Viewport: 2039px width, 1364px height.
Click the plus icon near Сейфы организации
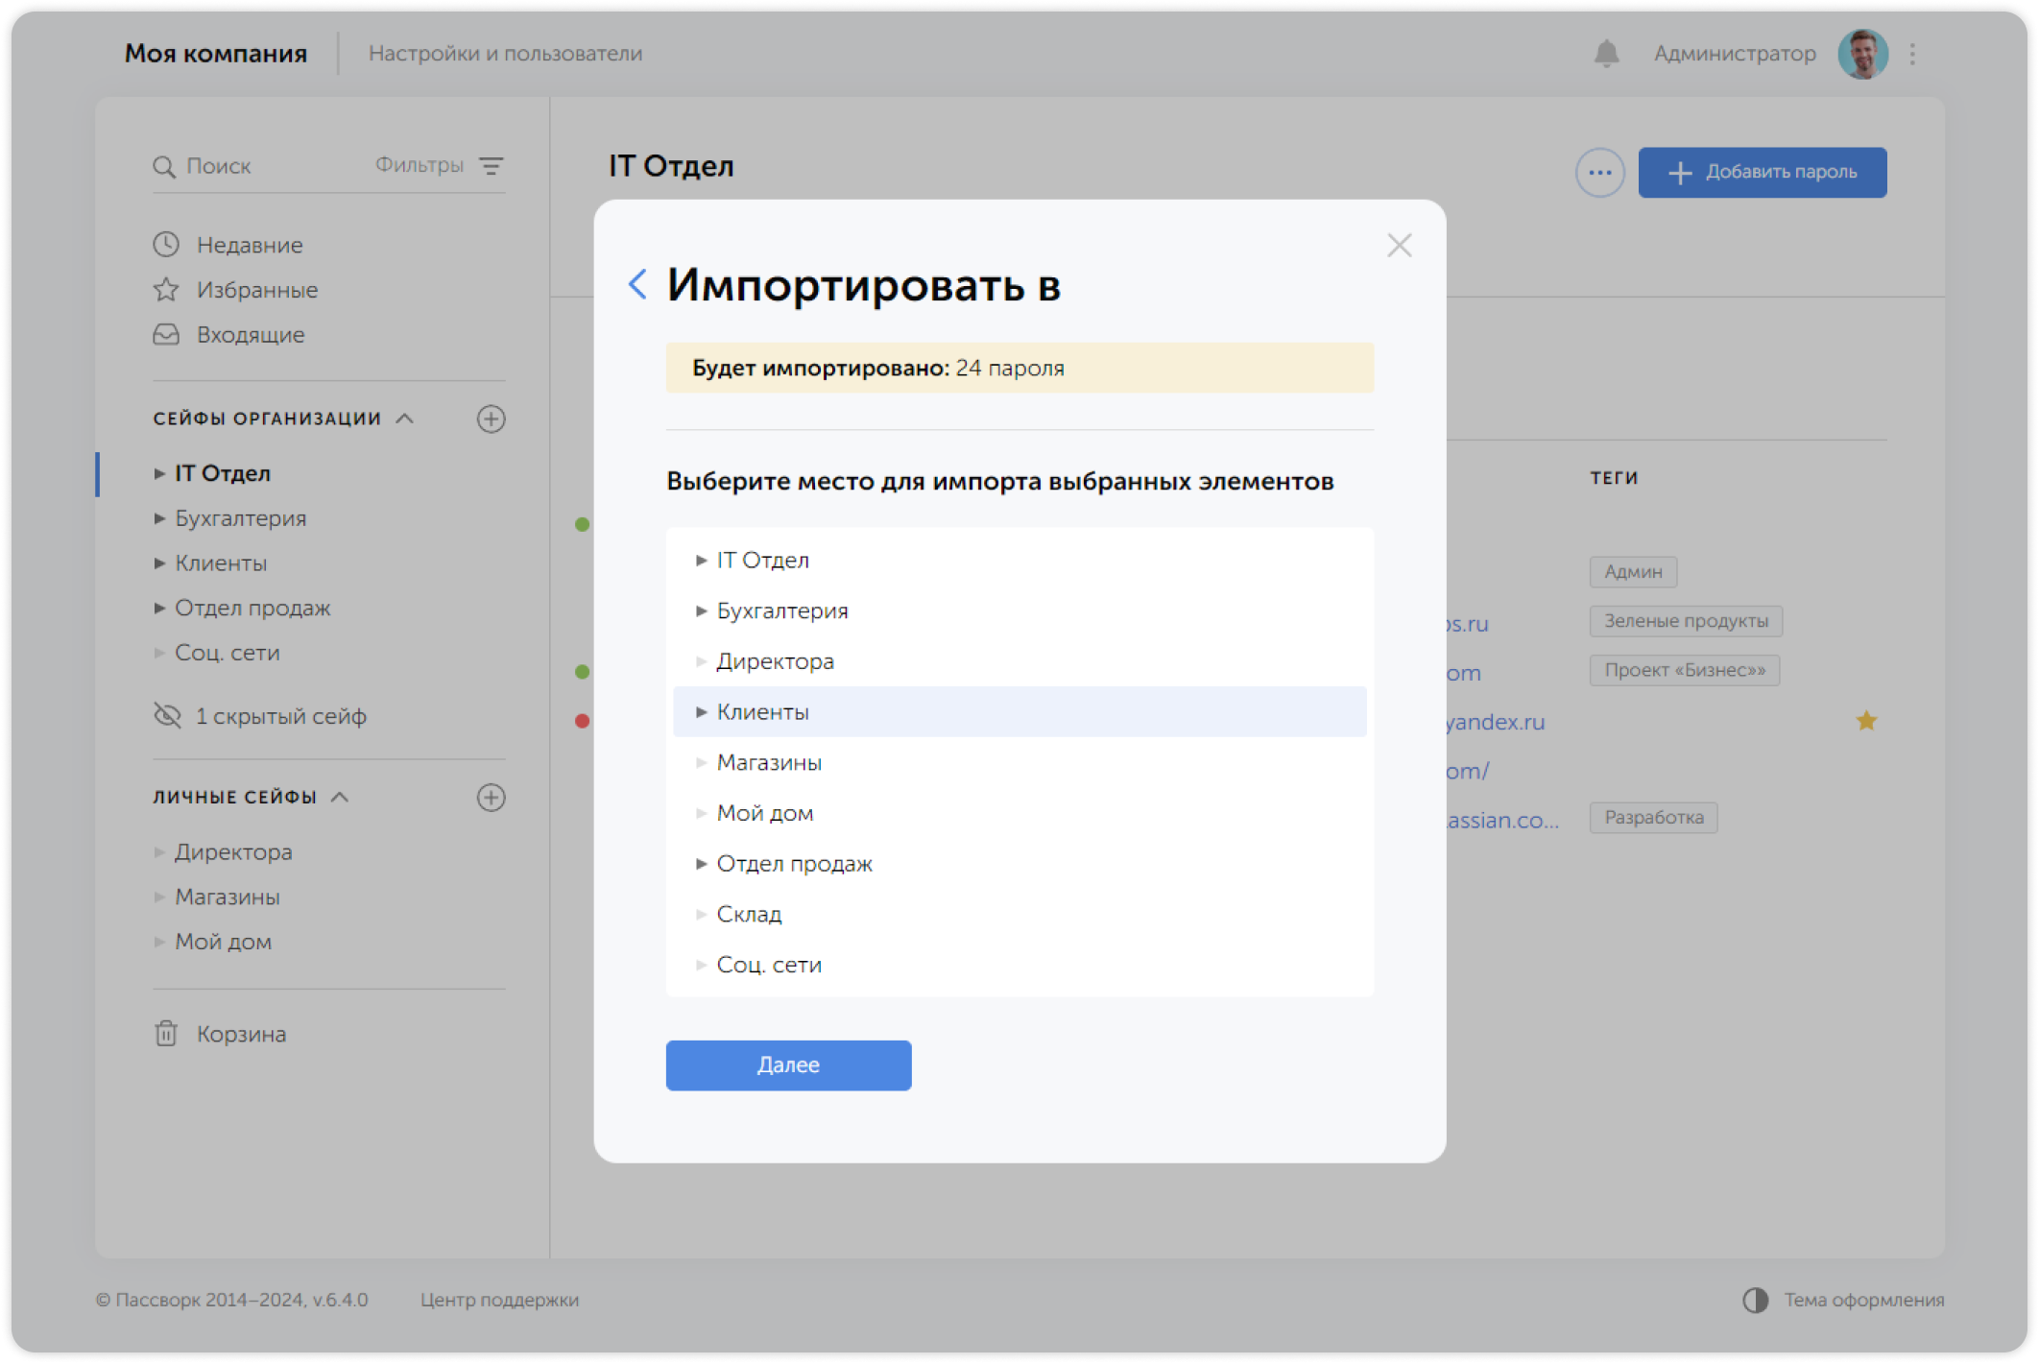tap(492, 419)
